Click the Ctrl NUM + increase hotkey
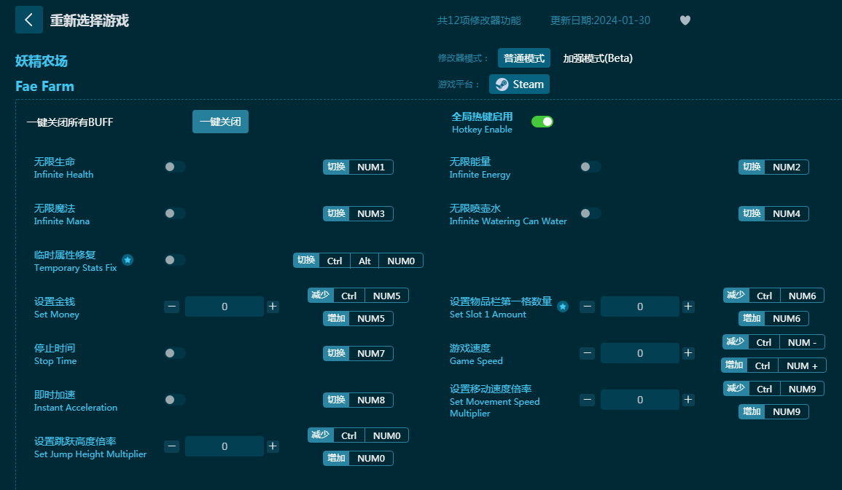The height and width of the screenshot is (490, 842). pyautogui.click(x=773, y=365)
